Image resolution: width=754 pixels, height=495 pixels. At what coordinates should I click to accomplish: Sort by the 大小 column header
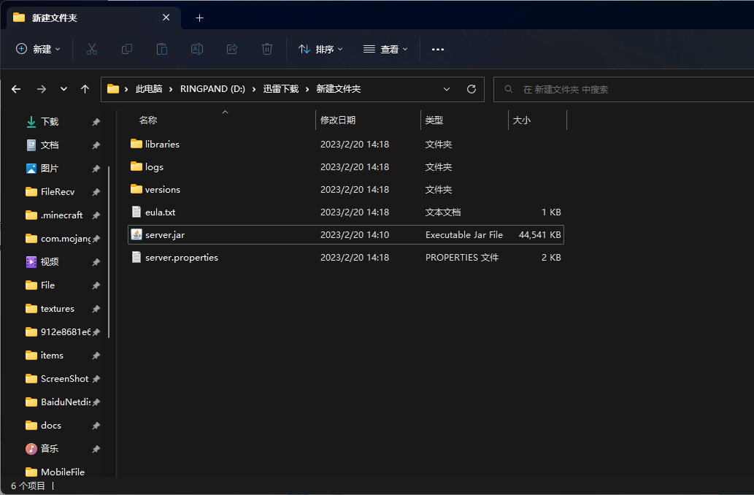click(x=522, y=120)
